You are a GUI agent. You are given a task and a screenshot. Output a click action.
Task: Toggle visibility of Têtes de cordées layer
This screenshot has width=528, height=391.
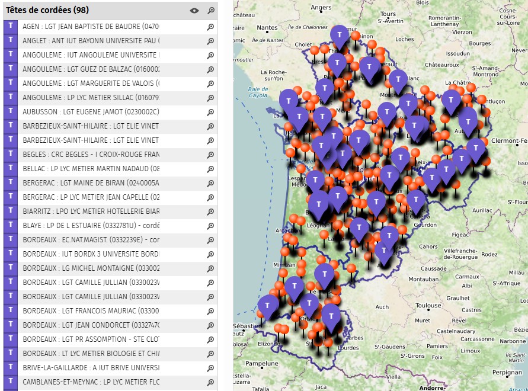click(x=194, y=10)
